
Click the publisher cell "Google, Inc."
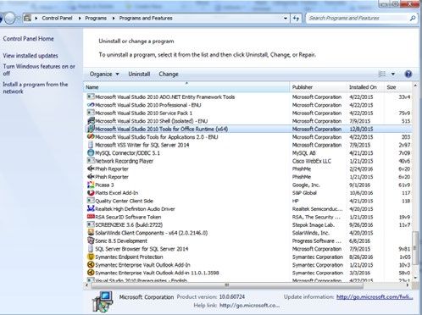[x=306, y=185]
